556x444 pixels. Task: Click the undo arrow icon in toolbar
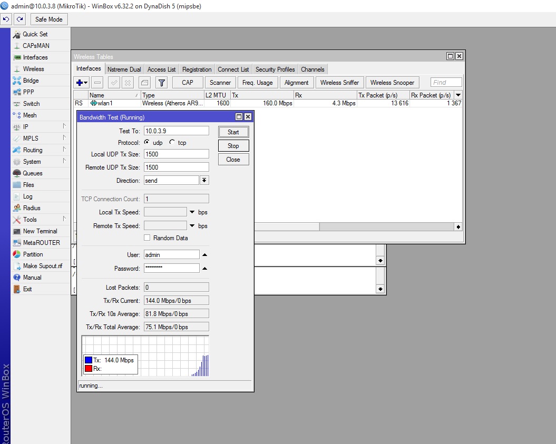[6, 19]
